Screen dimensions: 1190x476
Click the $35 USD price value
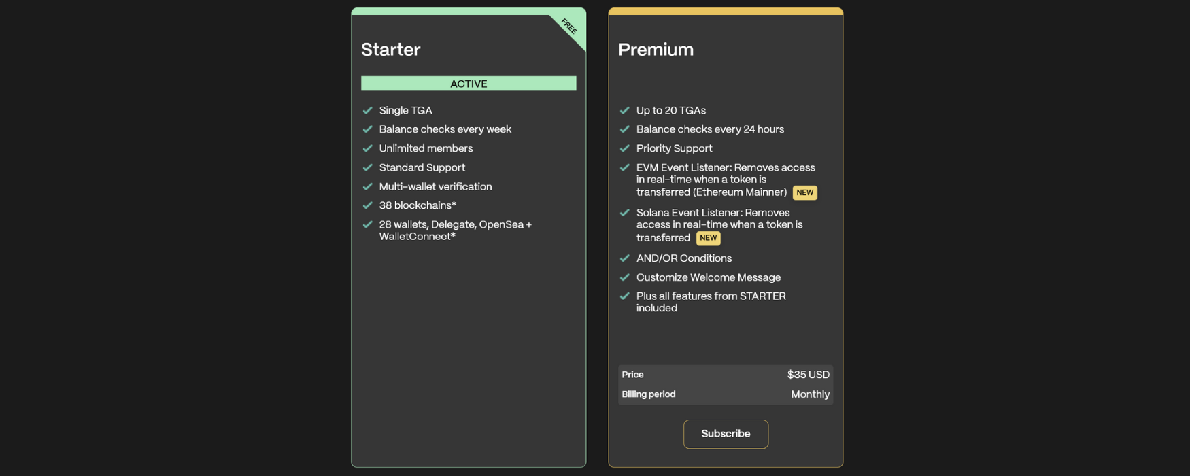(809, 375)
